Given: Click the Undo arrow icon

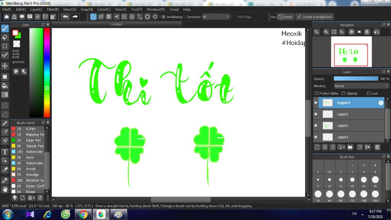Looking at the screenshot, I should (66, 17).
